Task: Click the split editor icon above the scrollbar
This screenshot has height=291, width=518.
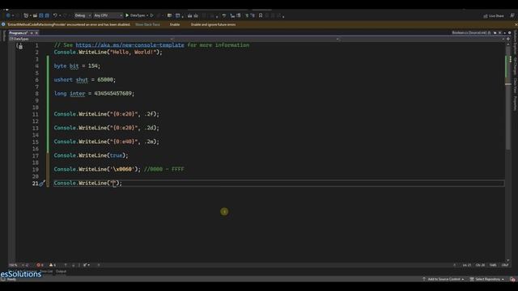Action: [508, 39]
